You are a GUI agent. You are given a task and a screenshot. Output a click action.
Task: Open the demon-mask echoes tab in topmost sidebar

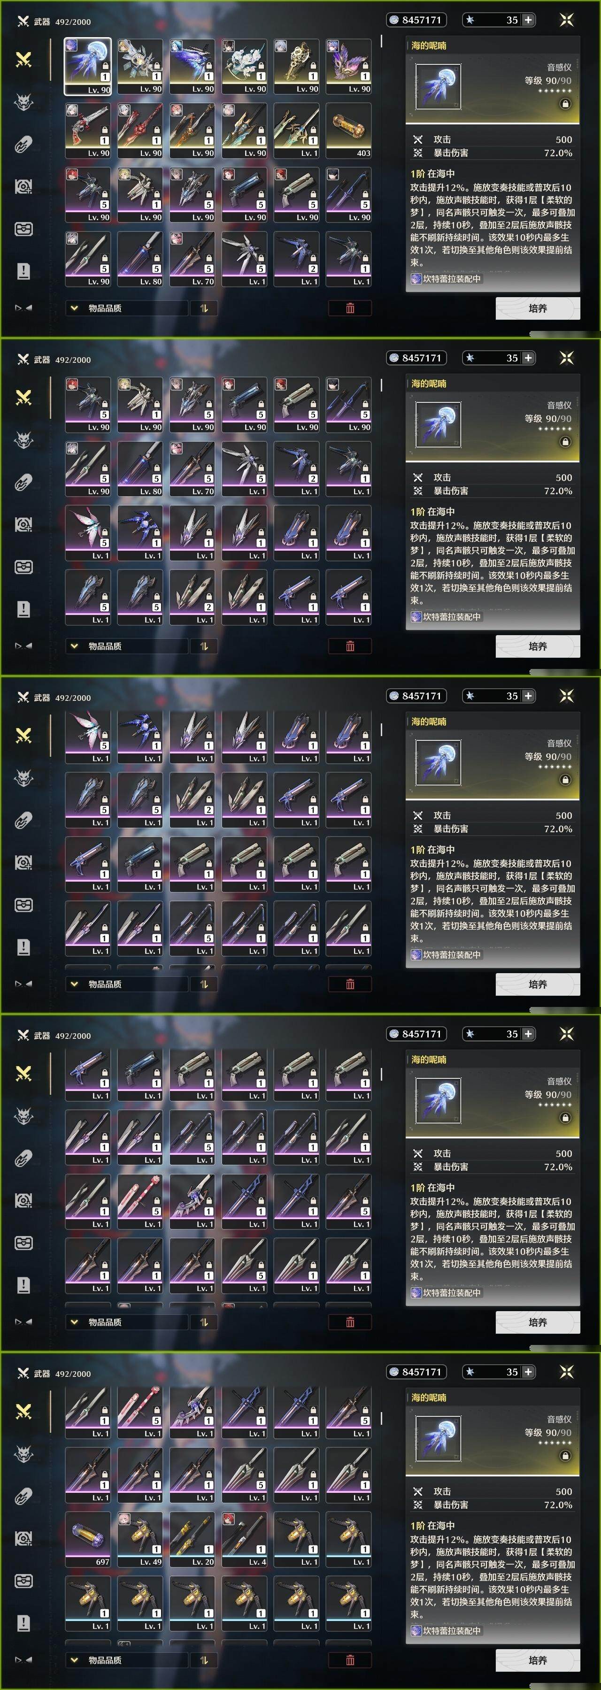click(x=23, y=102)
